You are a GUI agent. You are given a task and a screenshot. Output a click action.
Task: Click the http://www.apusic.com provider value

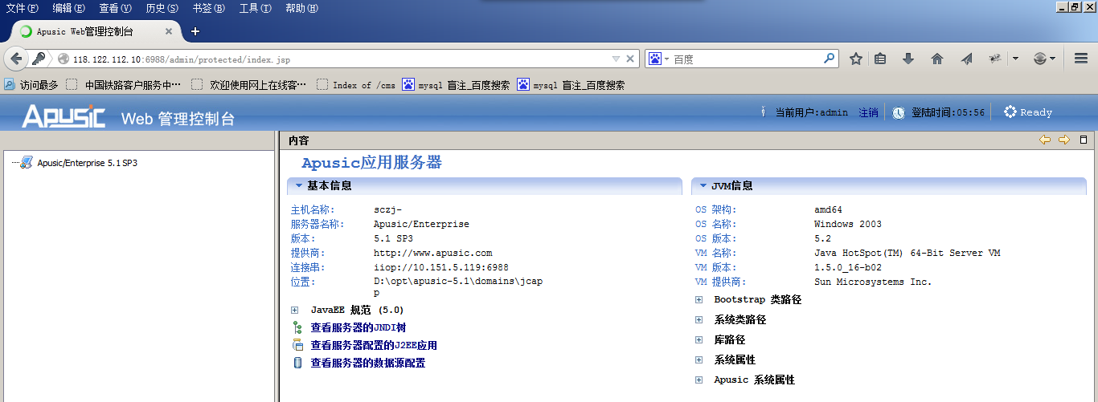pos(433,253)
